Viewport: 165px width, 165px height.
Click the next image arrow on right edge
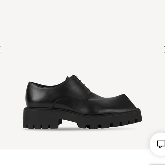[x=164, y=49]
